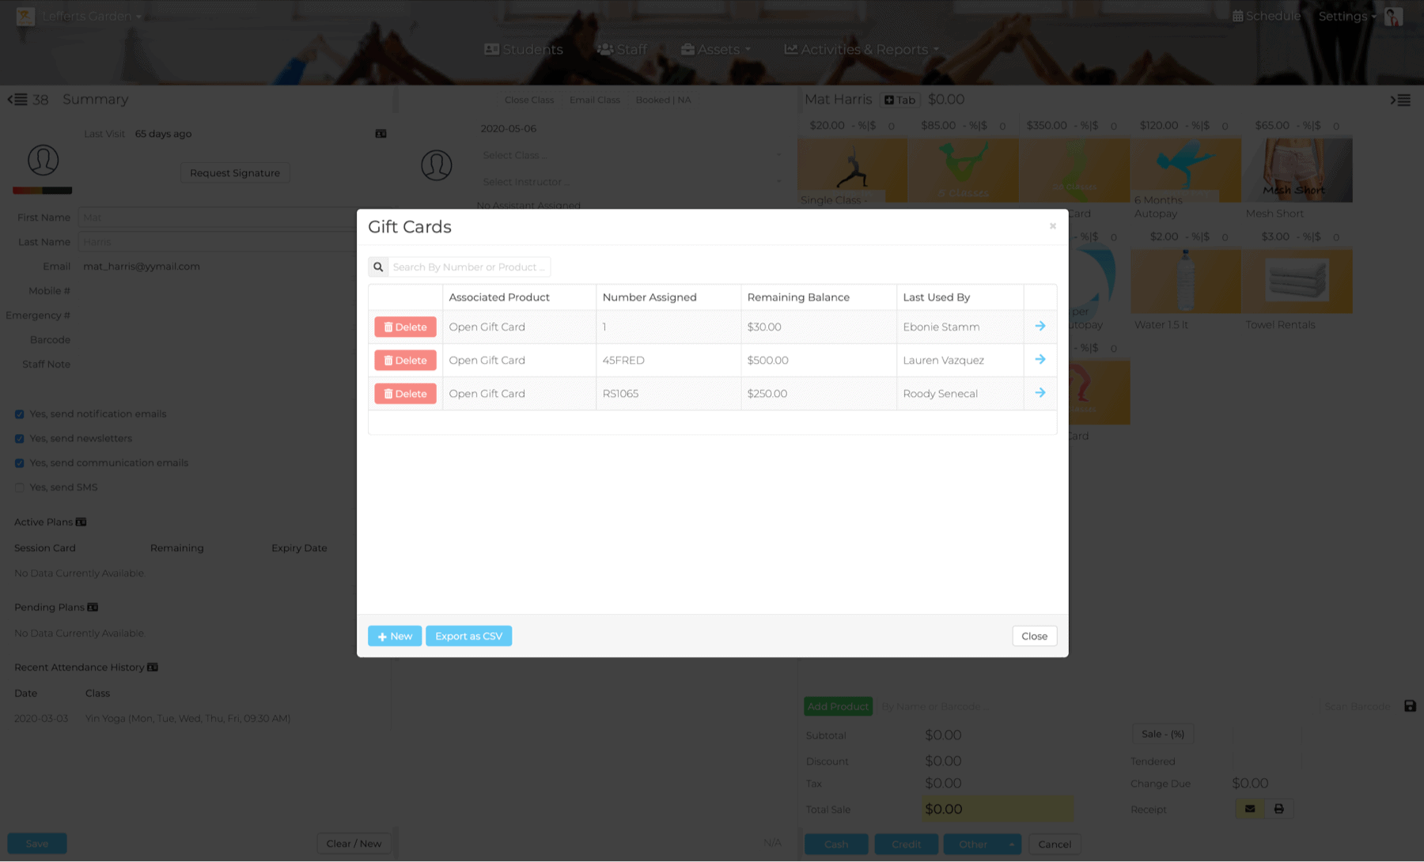1424x862 pixels.
Task: Click the print receipt icon
Action: pyautogui.click(x=1278, y=809)
